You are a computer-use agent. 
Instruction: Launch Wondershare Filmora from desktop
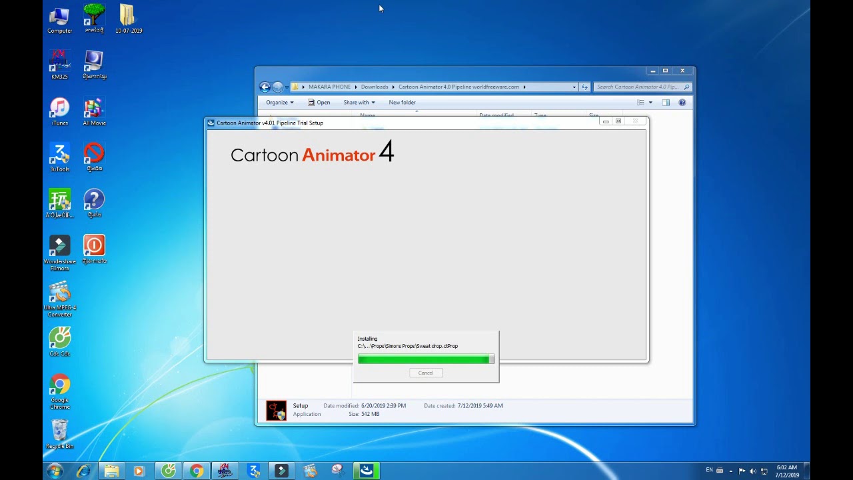[59, 253]
